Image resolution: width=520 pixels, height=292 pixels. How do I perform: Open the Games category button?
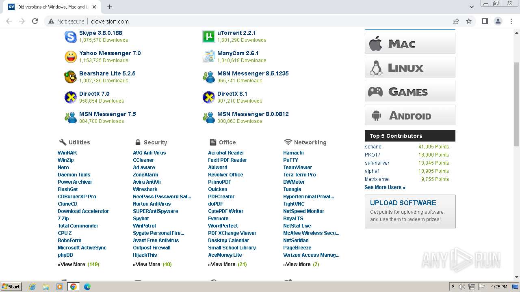[x=410, y=91]
